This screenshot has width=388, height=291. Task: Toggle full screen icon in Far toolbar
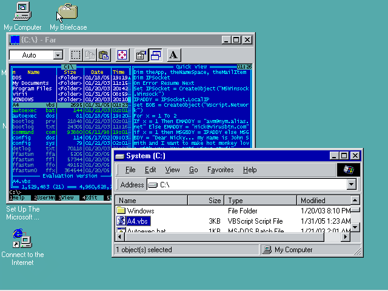[x=122, y=55]
